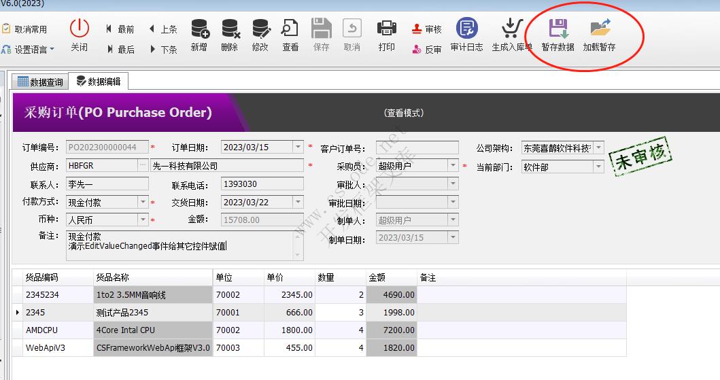Click the Approve (审核) button
The image size is (720, 380).
[427, 29]
